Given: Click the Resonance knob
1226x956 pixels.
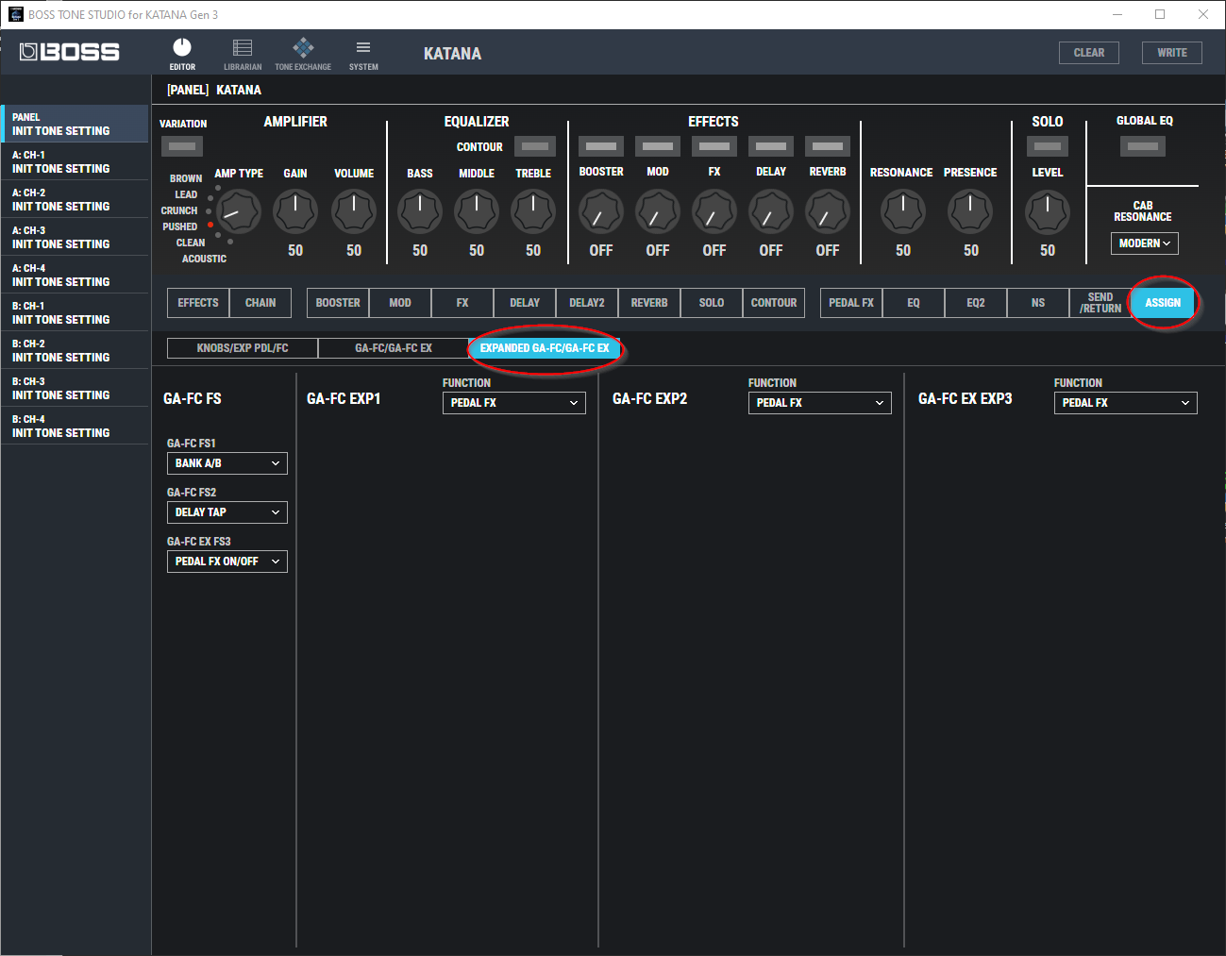Looking at the screenshot, I should point(903,211).
